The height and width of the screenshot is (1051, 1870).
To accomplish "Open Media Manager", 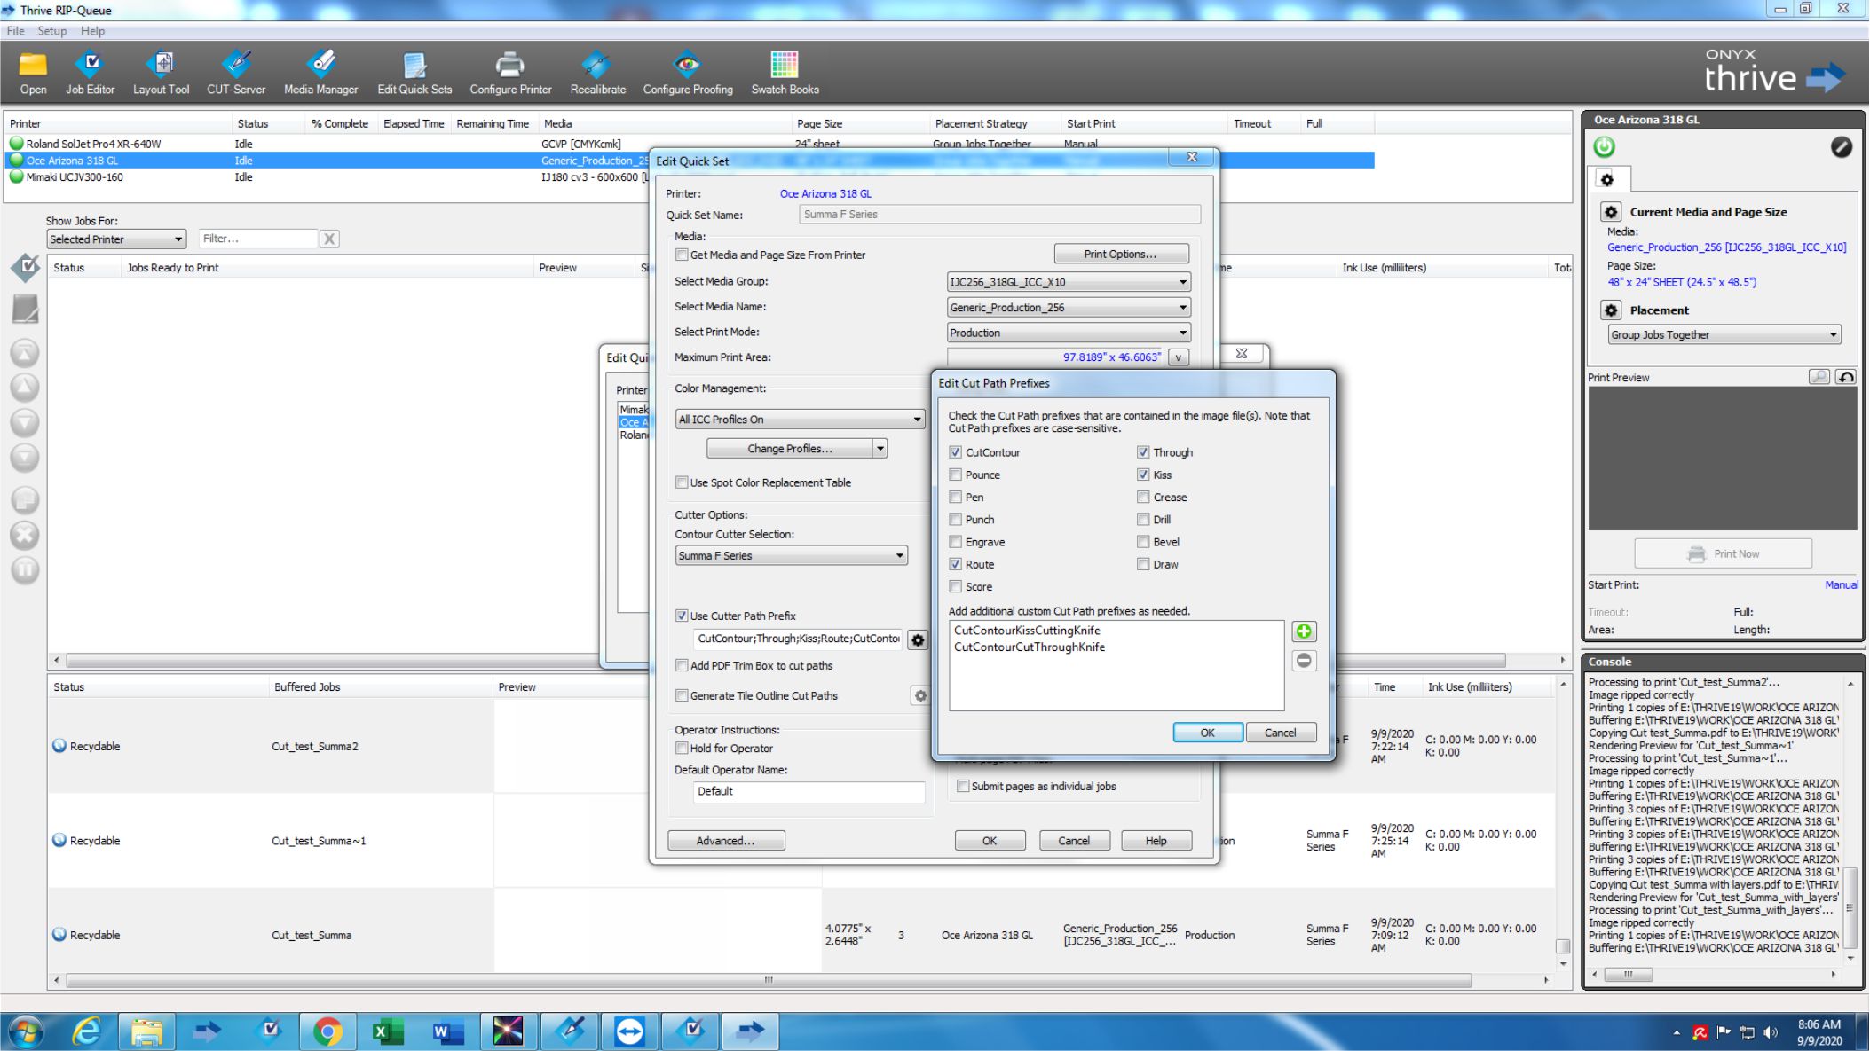I will click(320, 73).
